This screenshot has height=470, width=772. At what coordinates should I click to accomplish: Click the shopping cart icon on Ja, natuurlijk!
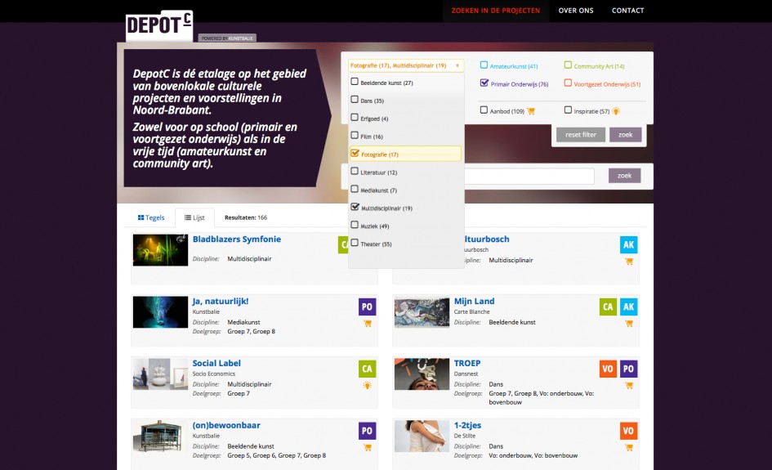(x=368, y=324)
